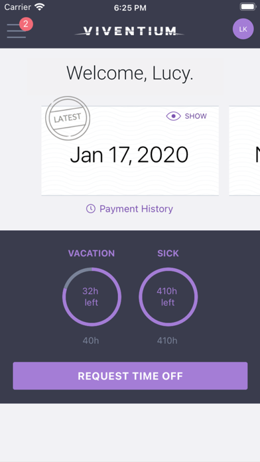Viewport: 260px width, 462px height.
Task: Select the VACATION heading
Action: click(x=92, y=254)
